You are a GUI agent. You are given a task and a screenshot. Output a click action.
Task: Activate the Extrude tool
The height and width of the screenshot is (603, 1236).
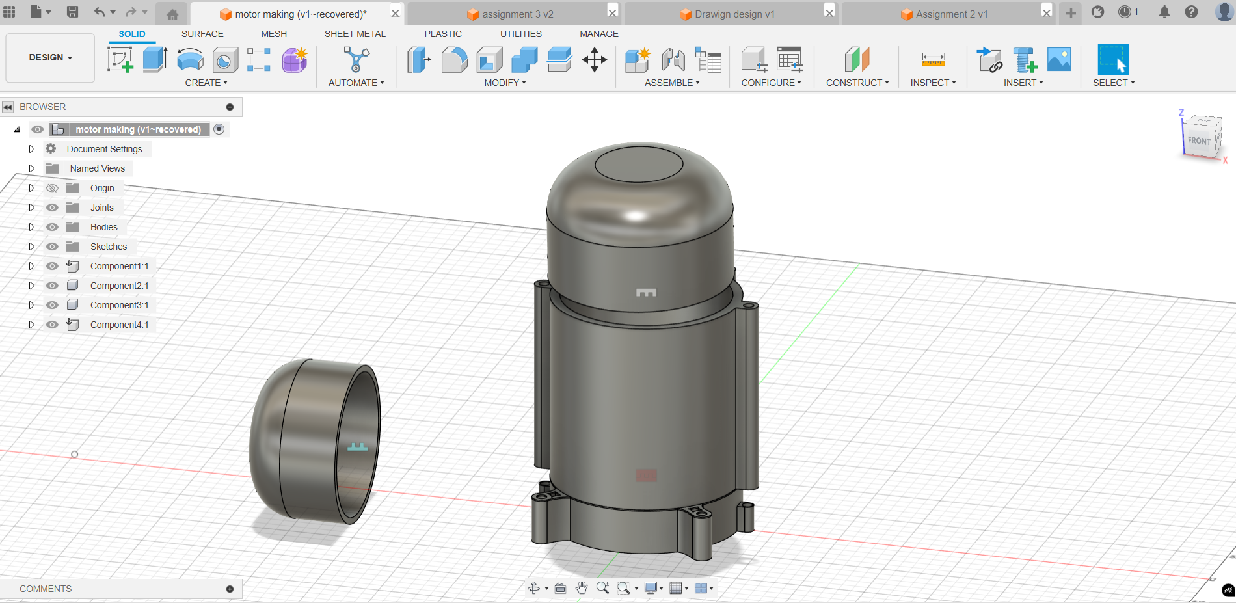click(154, 59)
